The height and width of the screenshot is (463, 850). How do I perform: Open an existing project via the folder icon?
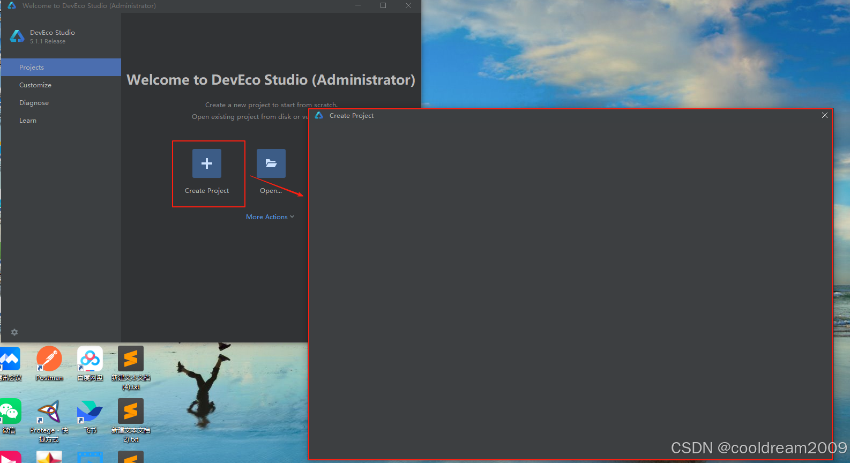pyautogui.click(x=271, y=163)
